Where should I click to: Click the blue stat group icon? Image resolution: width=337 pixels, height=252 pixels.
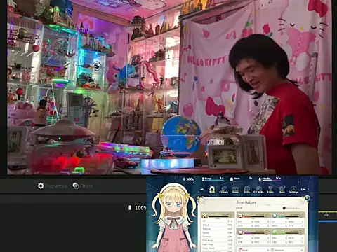coord(275,215)
